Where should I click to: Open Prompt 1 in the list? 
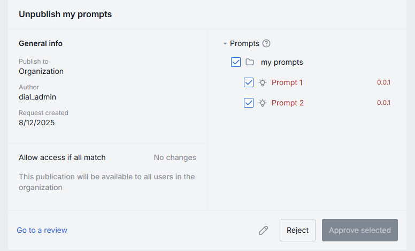coord(287,82)
